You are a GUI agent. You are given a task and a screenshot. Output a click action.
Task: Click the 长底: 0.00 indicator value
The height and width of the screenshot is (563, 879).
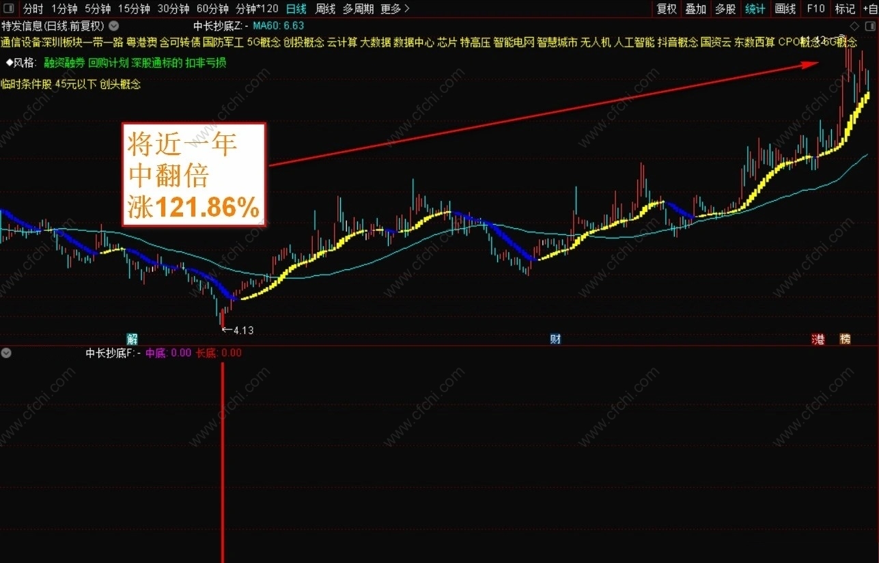[x=219, y=353]
